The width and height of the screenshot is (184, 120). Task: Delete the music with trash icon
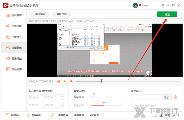tap(175, 97)
